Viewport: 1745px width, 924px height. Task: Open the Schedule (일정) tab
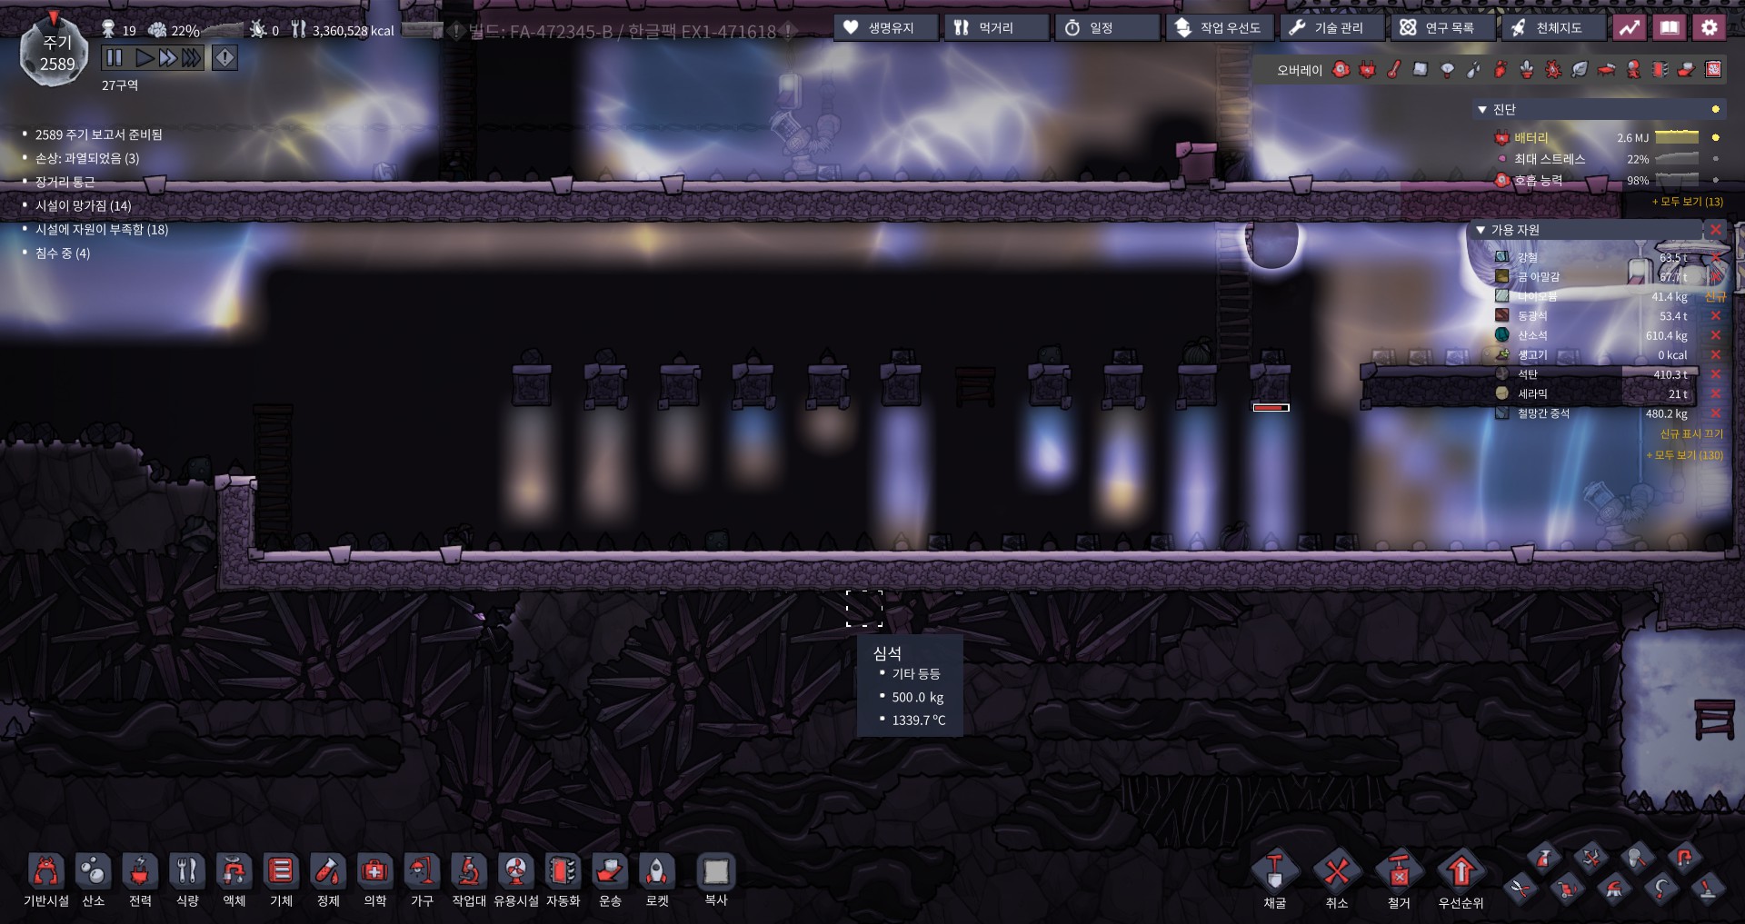point(1108,28)
